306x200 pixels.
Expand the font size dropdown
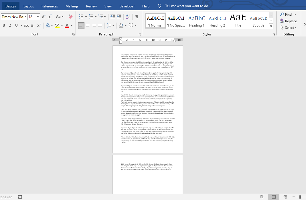point(38,17)
